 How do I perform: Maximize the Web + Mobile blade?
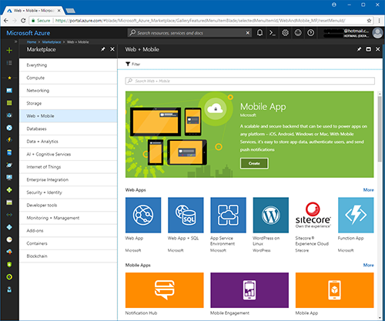point(368,49)
